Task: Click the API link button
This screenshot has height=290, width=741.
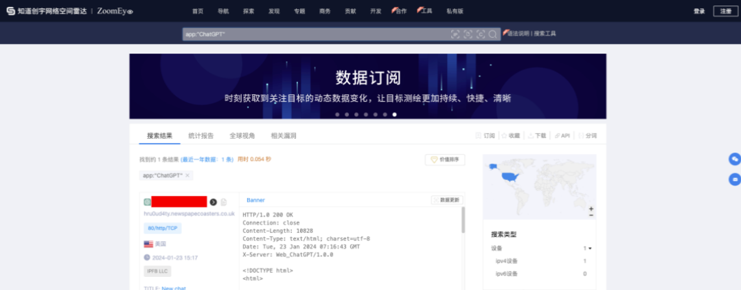Action: click(x=562, y=136)
